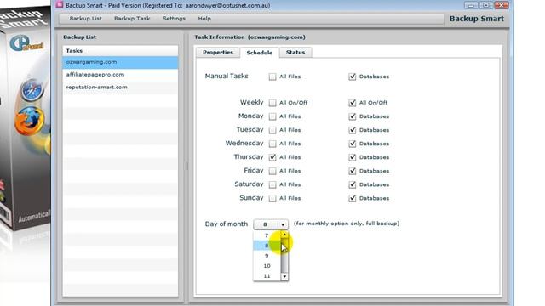The width and height of the screenshot is (545, 306).
Task: Choose 11 in day of month list
Action: point(267,275)
